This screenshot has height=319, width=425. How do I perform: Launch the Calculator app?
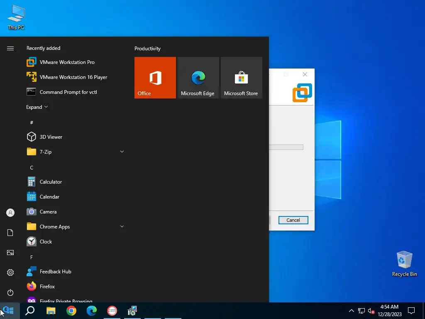coord(76,182)
